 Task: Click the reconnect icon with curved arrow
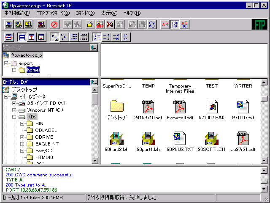(x=28, y=25)
